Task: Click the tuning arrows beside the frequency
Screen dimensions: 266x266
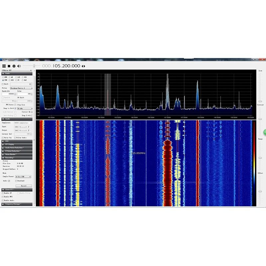Action: [x=83, y=66]
